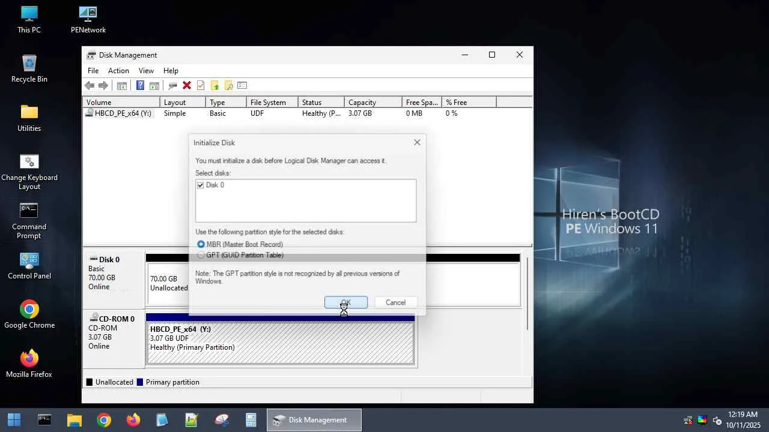The height and width of the screenshot is (432, 769).
Task: Open the Help menu
Action: (171, 71)
